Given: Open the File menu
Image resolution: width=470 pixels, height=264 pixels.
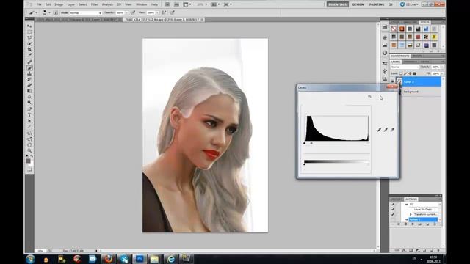Looking at the screenshot, I should (x=39, y=4).
